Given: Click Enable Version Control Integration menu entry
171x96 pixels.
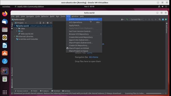Looking at the screenshot, I should (x=84, y=19).
